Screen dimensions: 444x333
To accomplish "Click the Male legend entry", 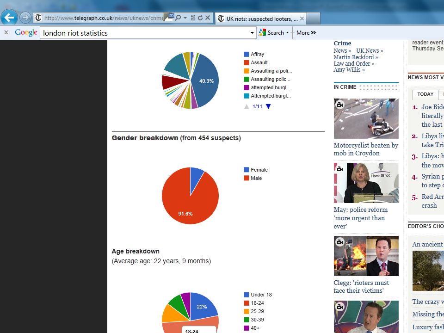I will pos(253,178).
